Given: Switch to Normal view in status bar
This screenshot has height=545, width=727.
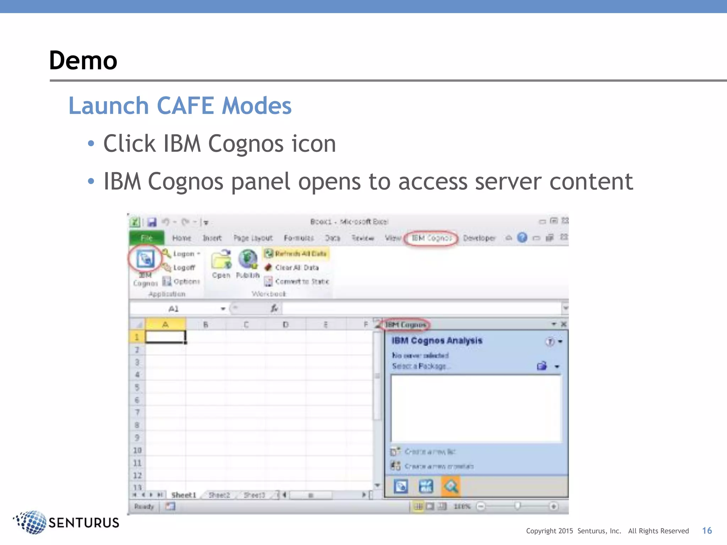Looking at the screenshot, I should [419, 506].
